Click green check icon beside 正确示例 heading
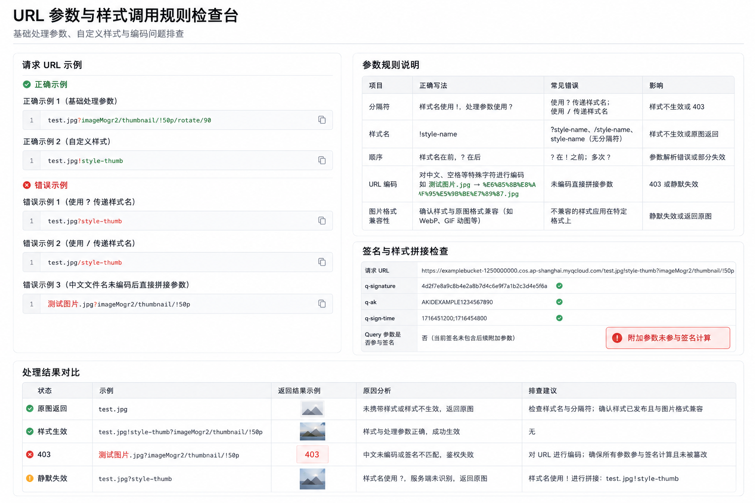 (27, 84)
